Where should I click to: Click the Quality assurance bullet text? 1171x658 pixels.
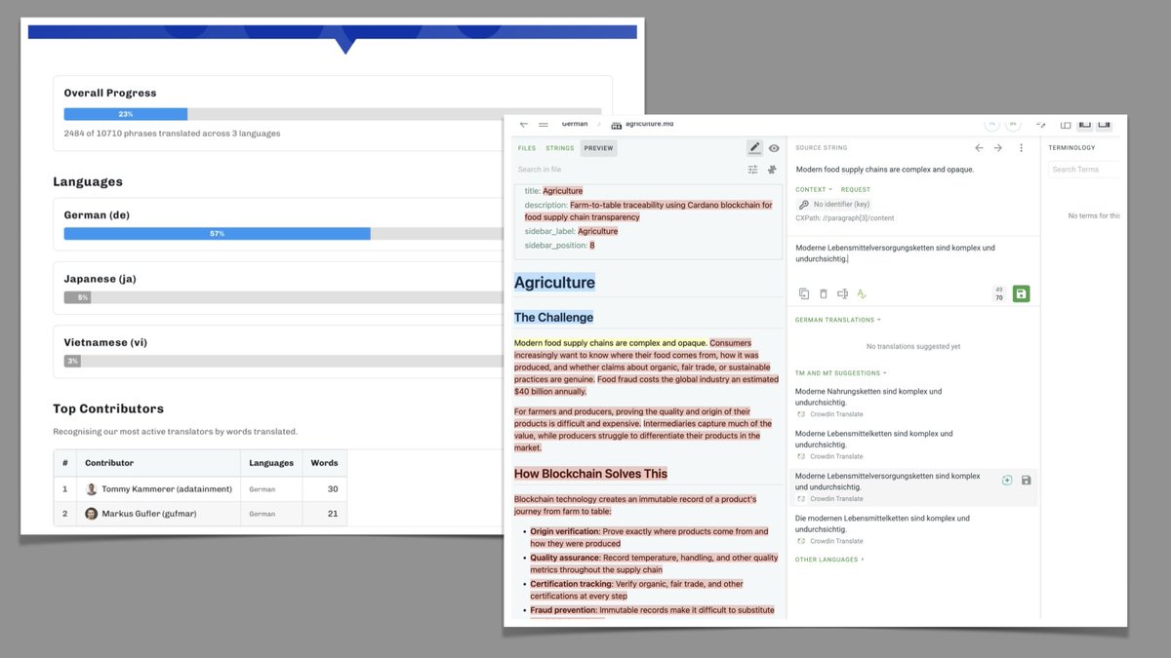(x=654, y=563)
